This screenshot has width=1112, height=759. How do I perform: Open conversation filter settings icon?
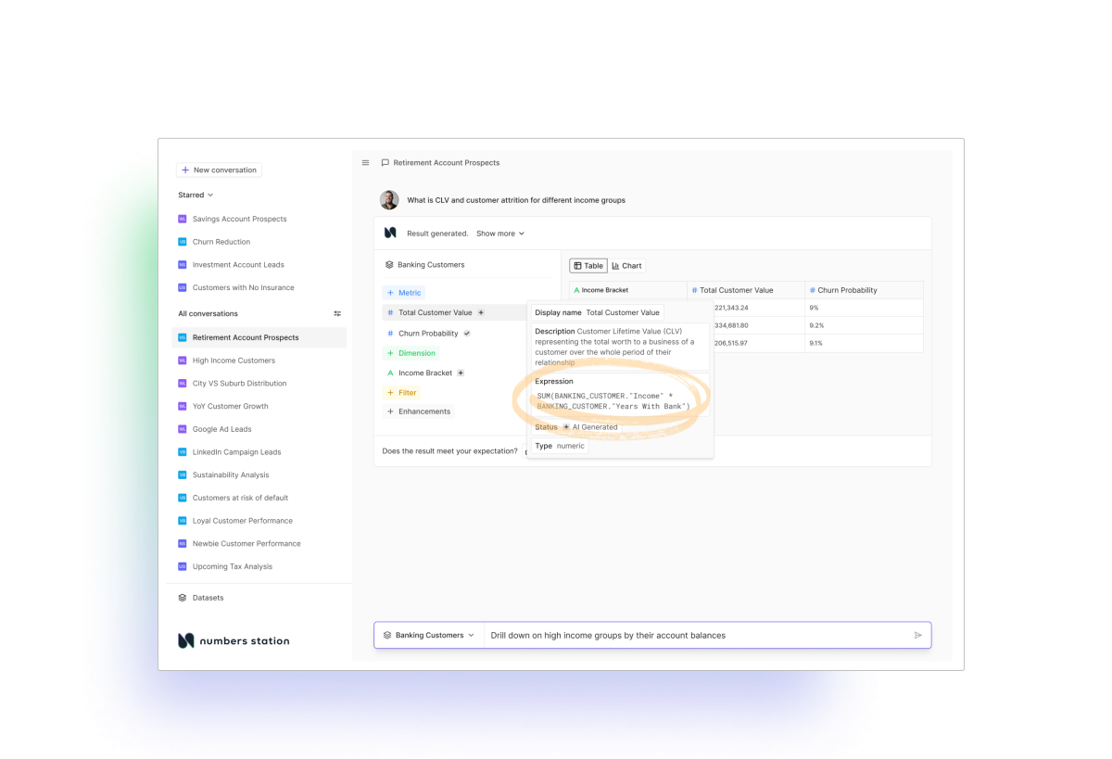click(x=337, y=314)
